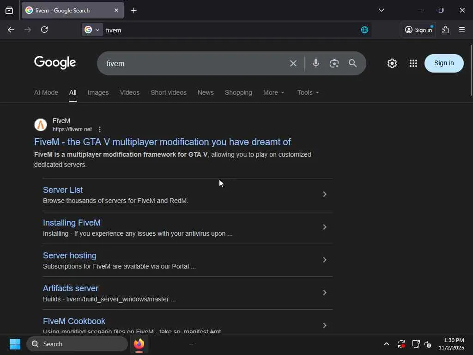Open the search engine selector dropdown

pyautogui.click(x=92, y=30)
